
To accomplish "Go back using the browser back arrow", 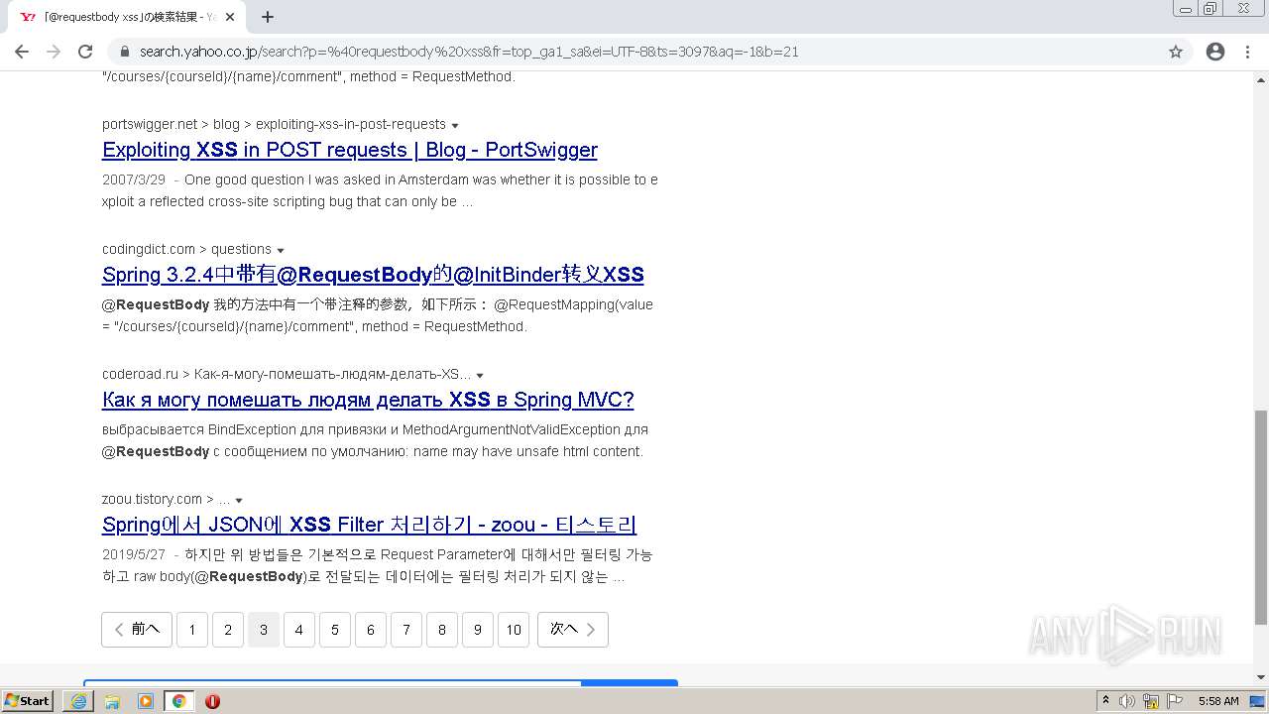I will [22, 52].
